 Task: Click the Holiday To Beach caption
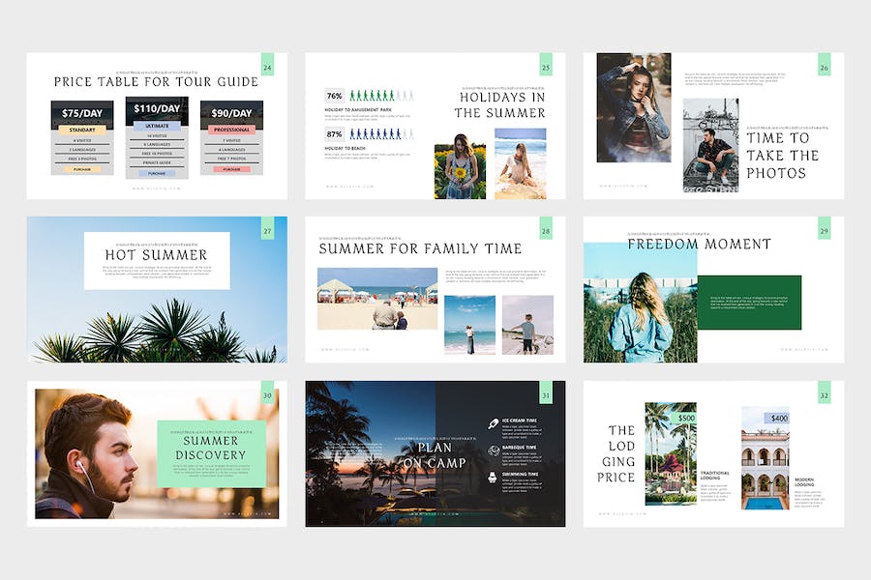pyautogui.click(x=344, y=148)
